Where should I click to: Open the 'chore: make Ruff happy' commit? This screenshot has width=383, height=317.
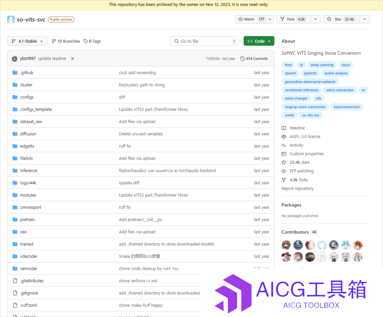(x=141, y=305)
